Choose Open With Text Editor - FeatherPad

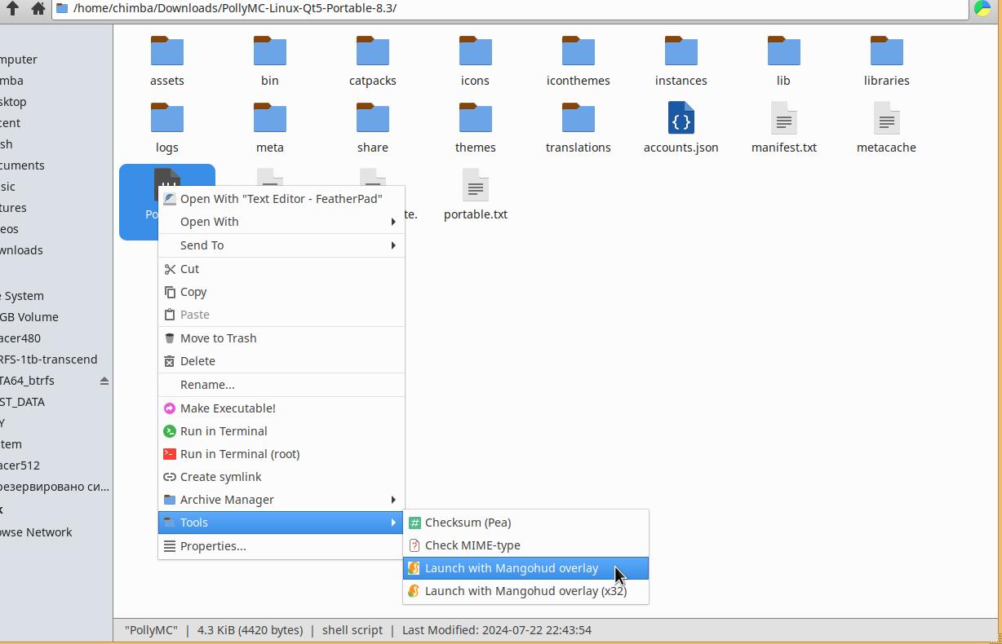[282, 199]
